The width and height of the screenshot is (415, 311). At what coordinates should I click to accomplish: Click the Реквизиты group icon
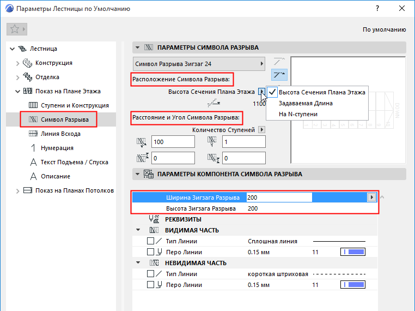(x=154, y=219)
